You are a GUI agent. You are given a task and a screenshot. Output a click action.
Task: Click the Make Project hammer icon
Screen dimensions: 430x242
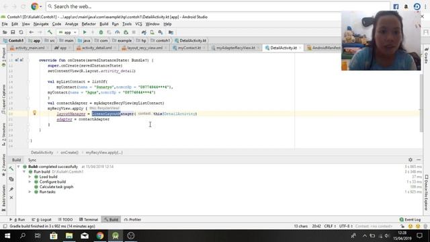(x=50, y=32)
